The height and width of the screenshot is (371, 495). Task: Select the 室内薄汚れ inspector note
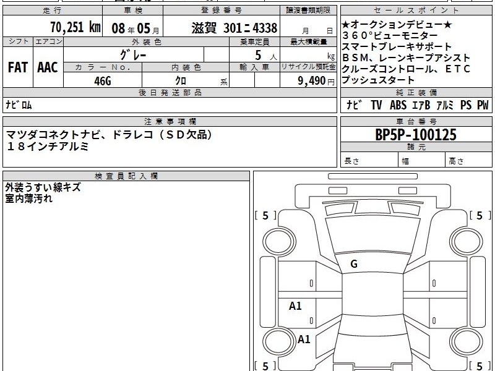[28, 198]
